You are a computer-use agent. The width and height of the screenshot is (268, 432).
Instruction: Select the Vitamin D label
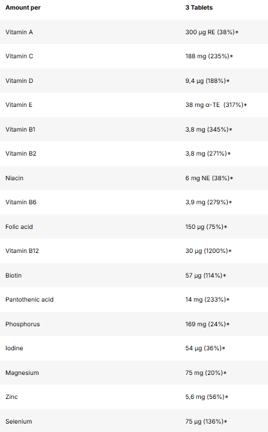coord(19,81)
